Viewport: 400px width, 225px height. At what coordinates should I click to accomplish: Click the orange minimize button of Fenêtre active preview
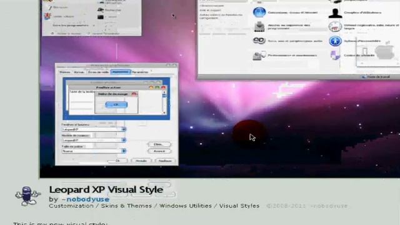[151, 87]
